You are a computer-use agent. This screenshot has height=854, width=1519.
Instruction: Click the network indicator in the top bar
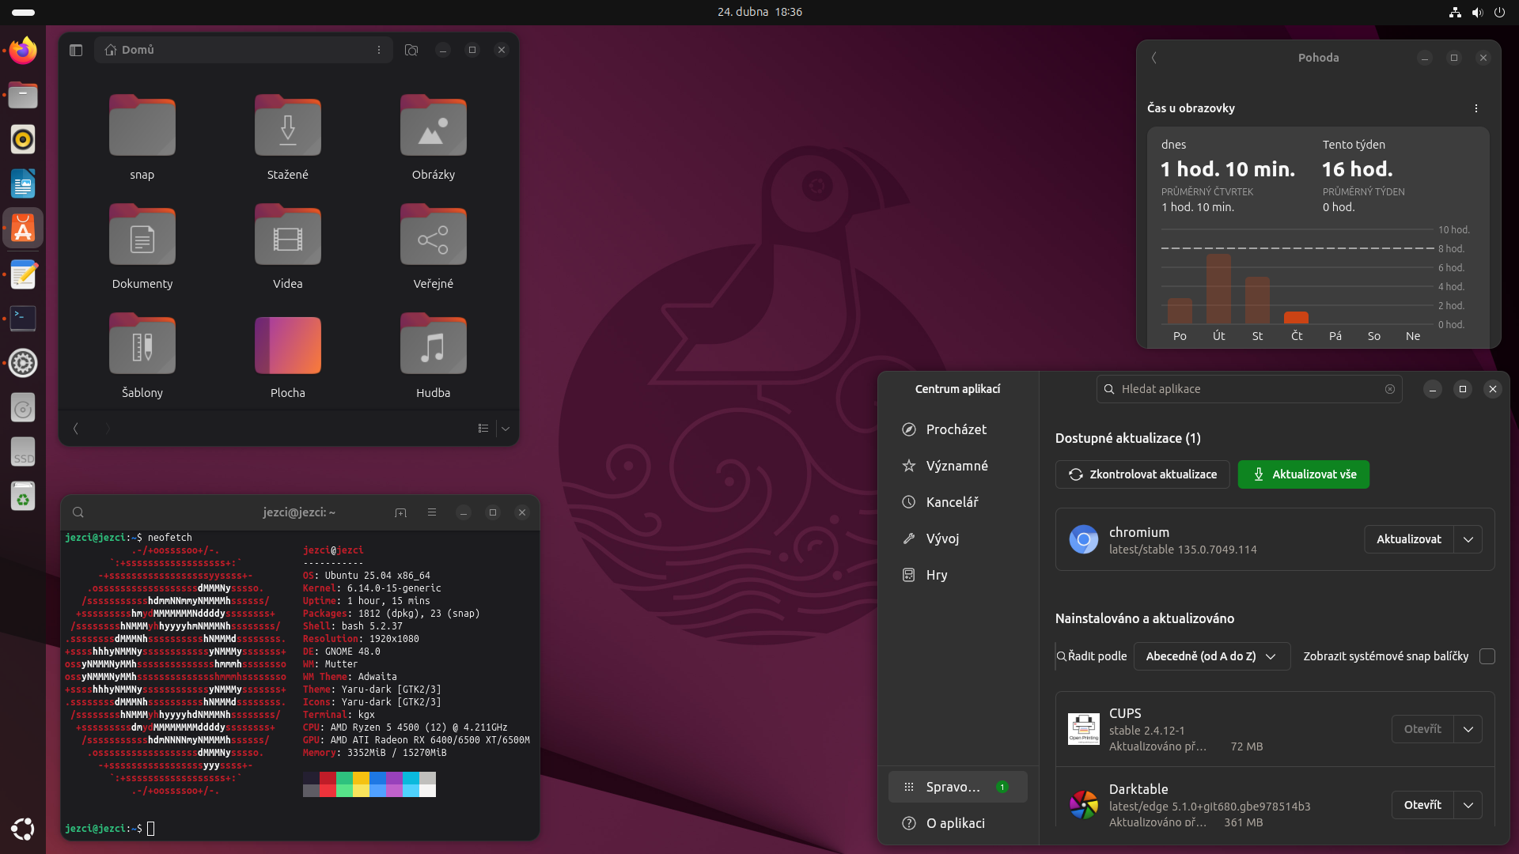click(x=1454, y=12)
